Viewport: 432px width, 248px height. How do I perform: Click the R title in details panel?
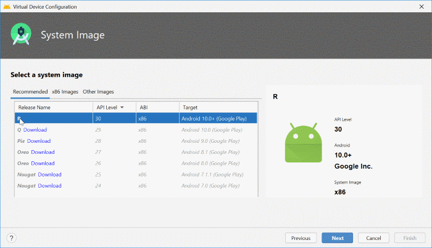[275, 97]
